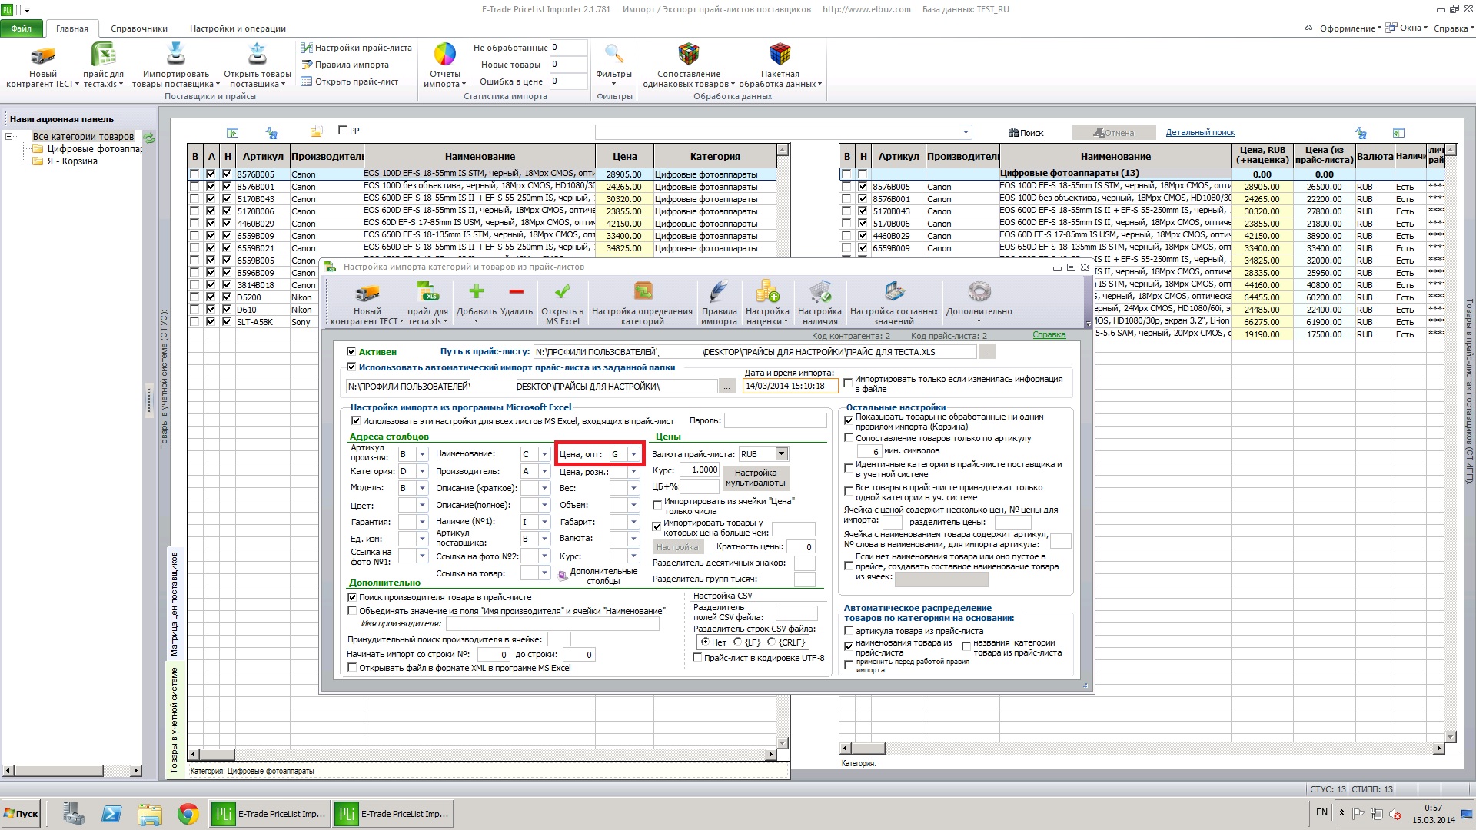The height and width of the screenshot is (830, 1476).
Task: Open 'Отчёты импорта' color wheel icon
Action: [445, 55]
